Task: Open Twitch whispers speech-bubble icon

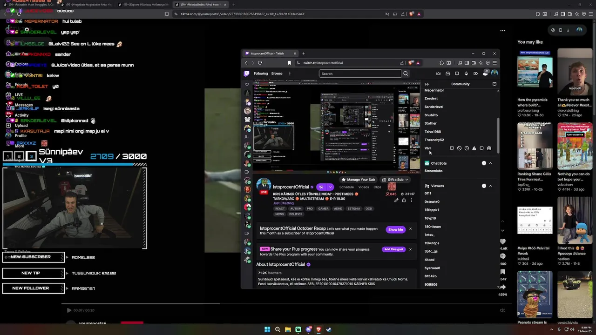Action: pos(457,74)
